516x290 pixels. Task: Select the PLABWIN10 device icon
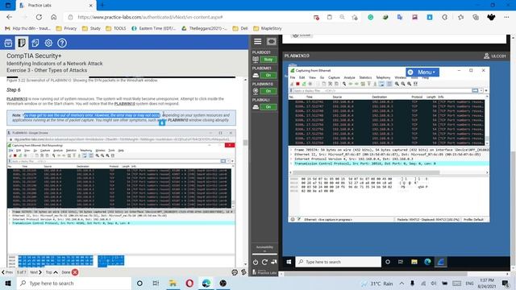click(x=256, y=91)
